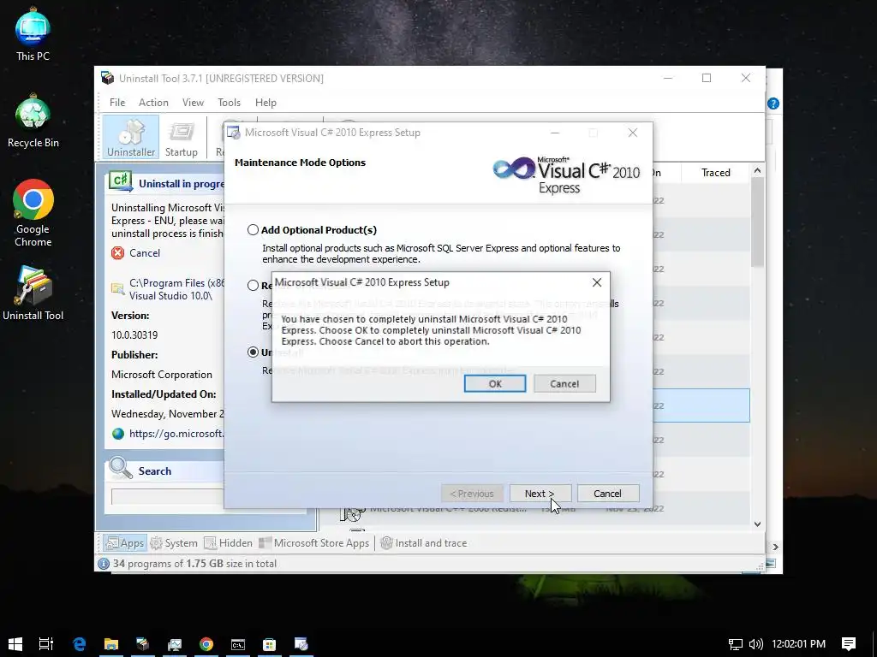This screenshot has width=877, height=657.
Task: Click the Traced column header
Action: [715, 173]
